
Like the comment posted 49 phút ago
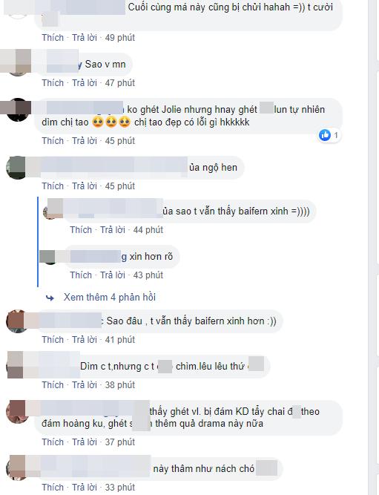point(53,38)
